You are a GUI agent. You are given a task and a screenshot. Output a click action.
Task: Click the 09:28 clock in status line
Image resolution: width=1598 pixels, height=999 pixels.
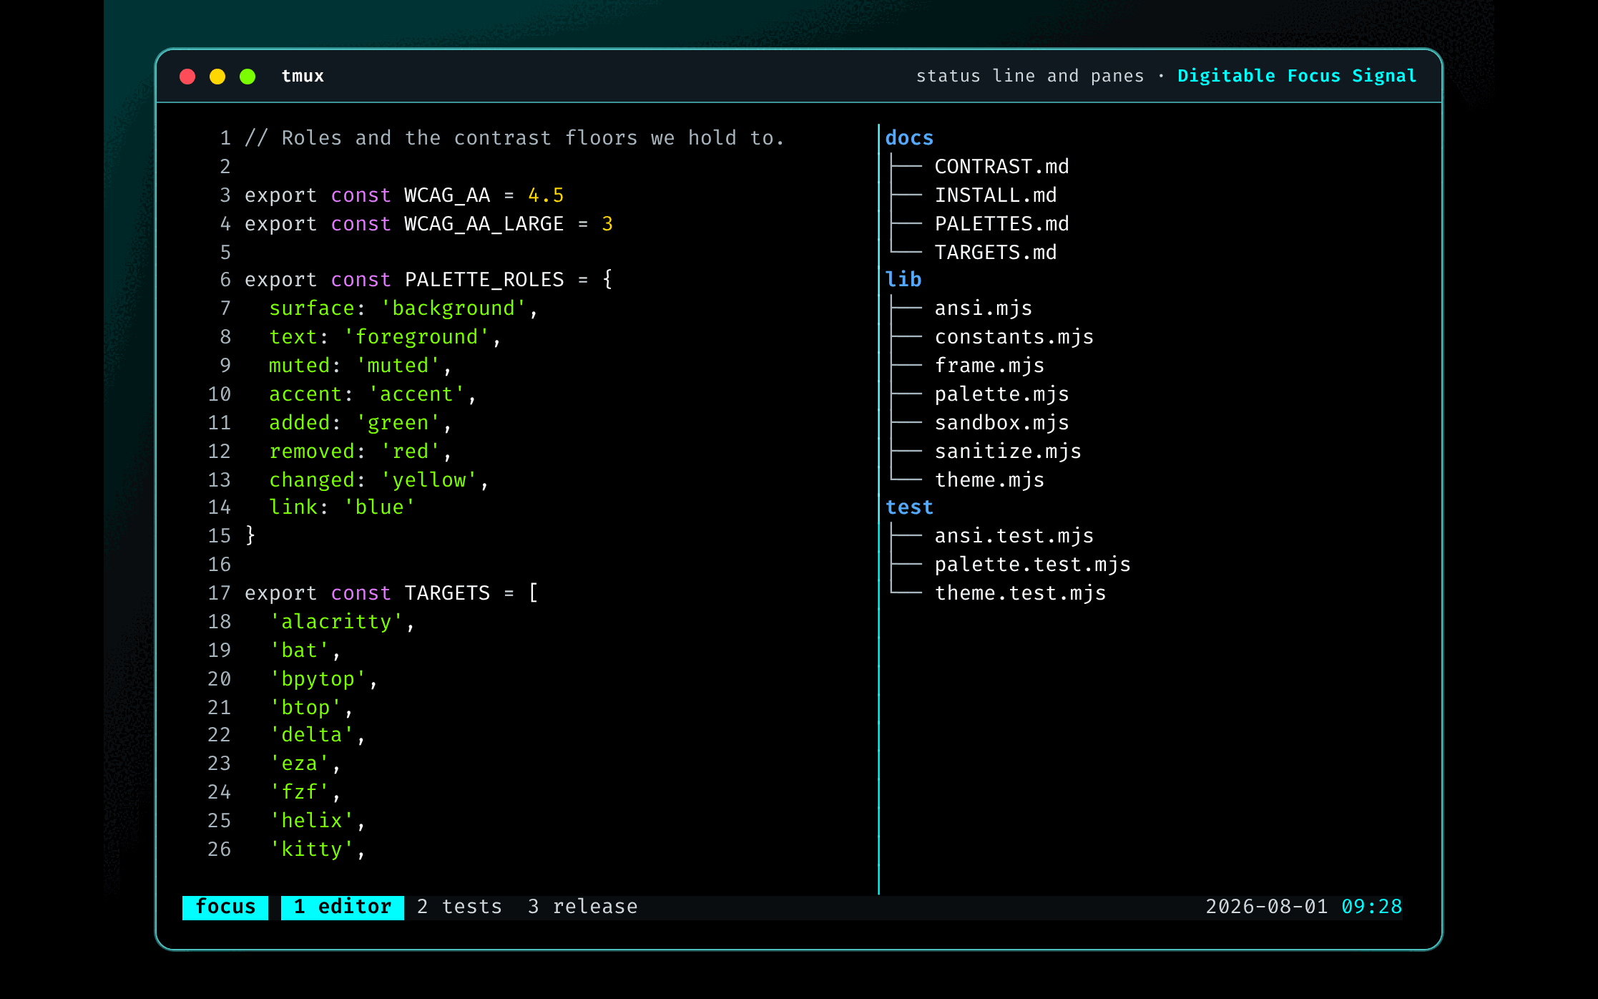1371,907
